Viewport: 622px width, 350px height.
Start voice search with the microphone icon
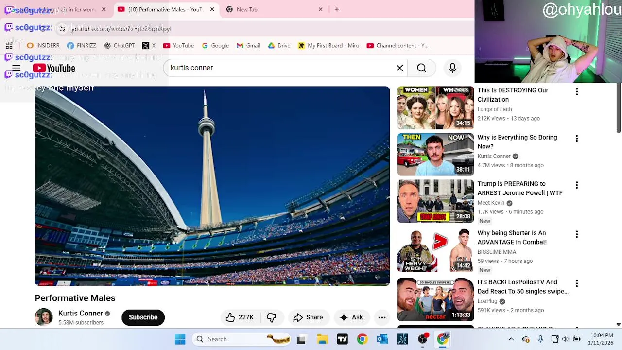pyautogui.click(x=452, y=68)
